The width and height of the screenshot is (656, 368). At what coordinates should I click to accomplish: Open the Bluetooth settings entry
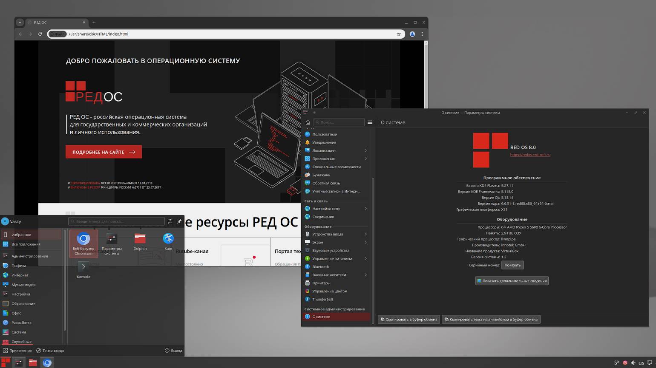pos(320,267)
